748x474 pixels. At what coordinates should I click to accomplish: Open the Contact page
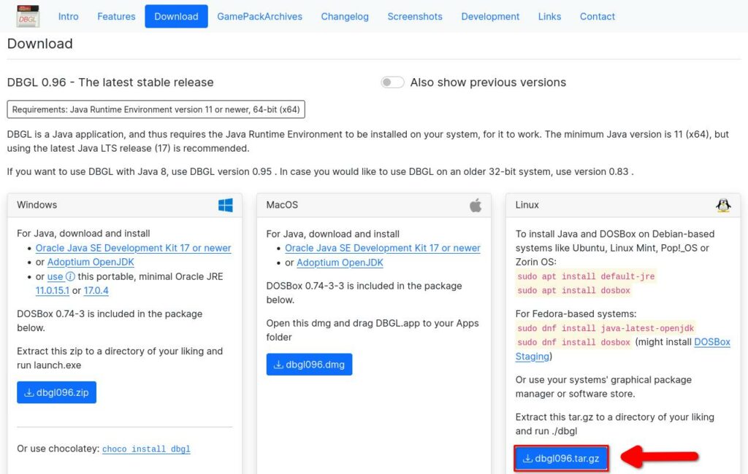point(597,16)
